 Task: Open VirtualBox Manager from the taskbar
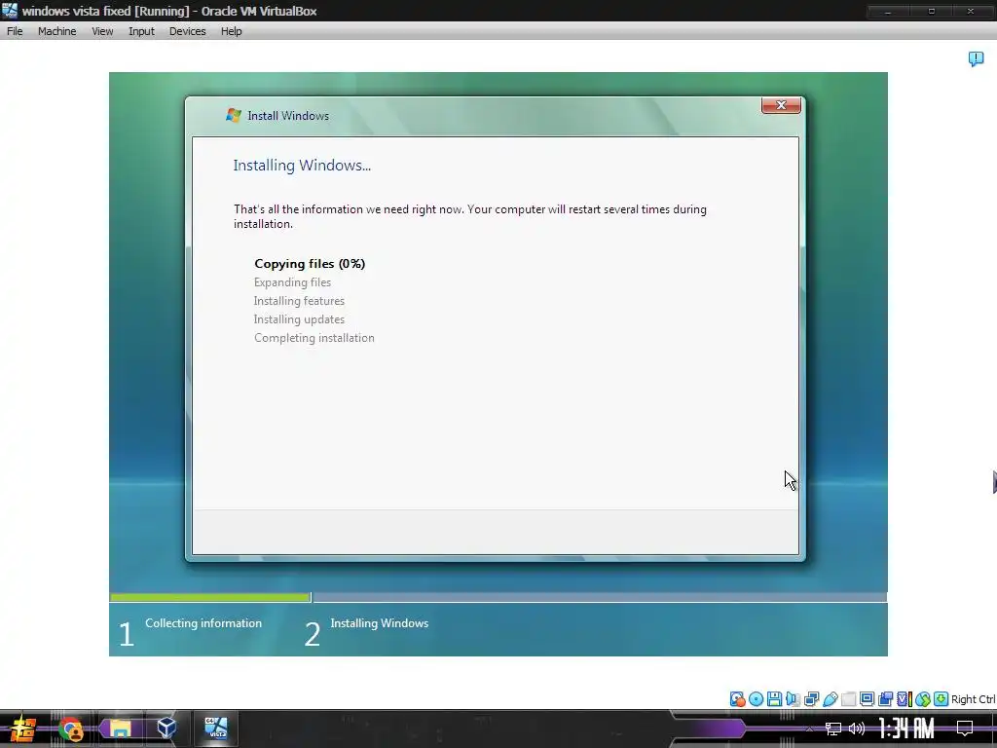[166, 729]
